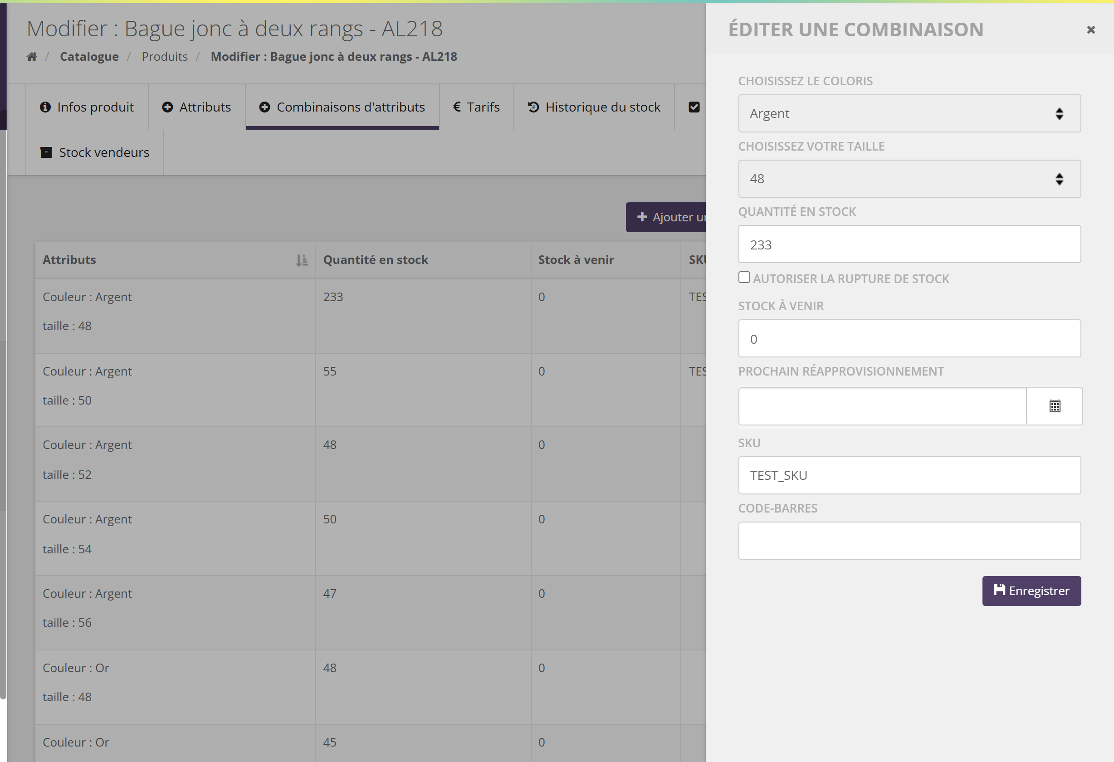This screenshot has width=1114, height=762.
Task: Click the Prochain réapprovisionnement date field
Action: [x=882, y=406]
